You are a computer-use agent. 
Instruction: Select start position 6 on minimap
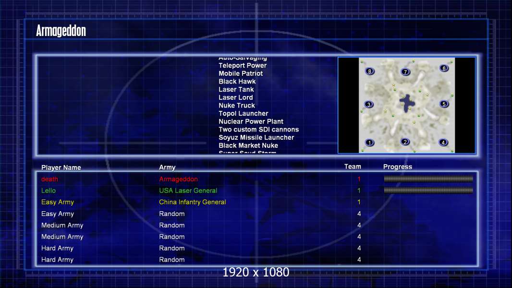tap(444, 68)
